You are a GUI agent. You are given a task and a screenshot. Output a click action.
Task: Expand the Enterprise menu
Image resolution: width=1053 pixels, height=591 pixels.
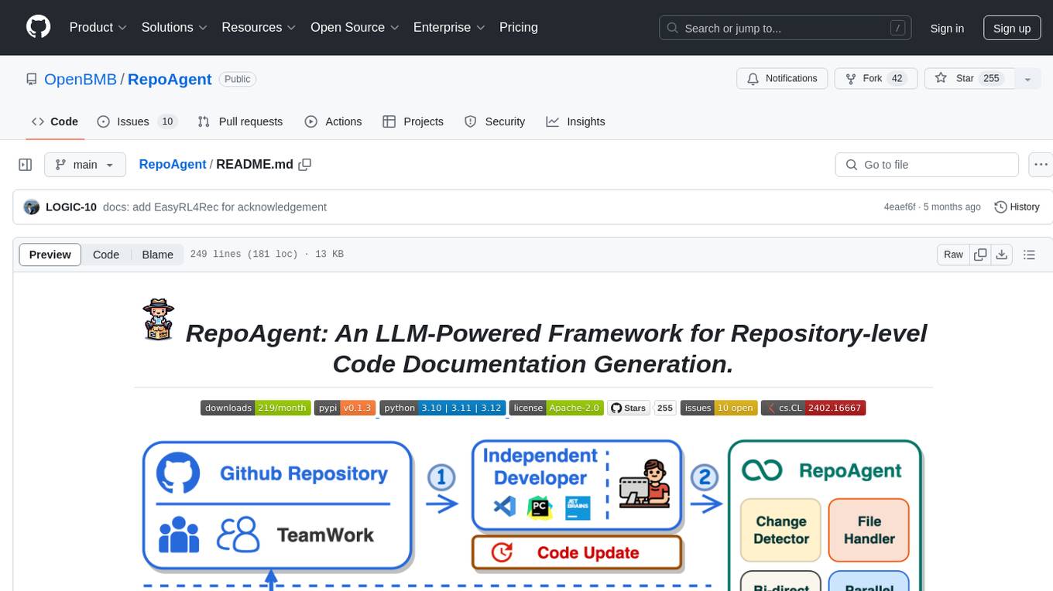(449, 27)
